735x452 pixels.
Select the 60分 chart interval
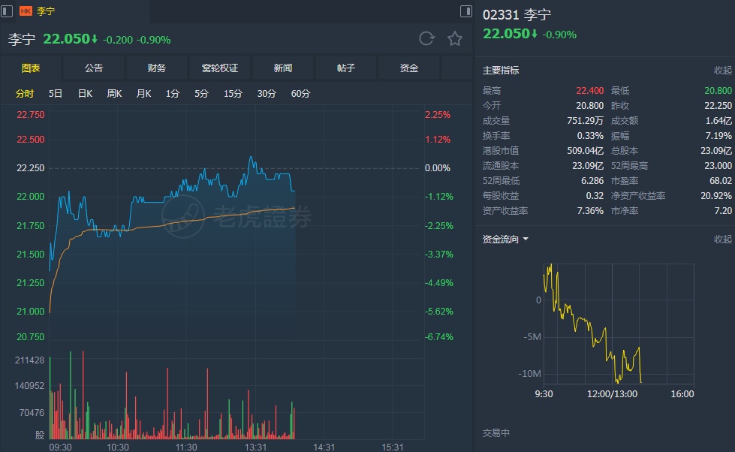click(x=300, y=94)
